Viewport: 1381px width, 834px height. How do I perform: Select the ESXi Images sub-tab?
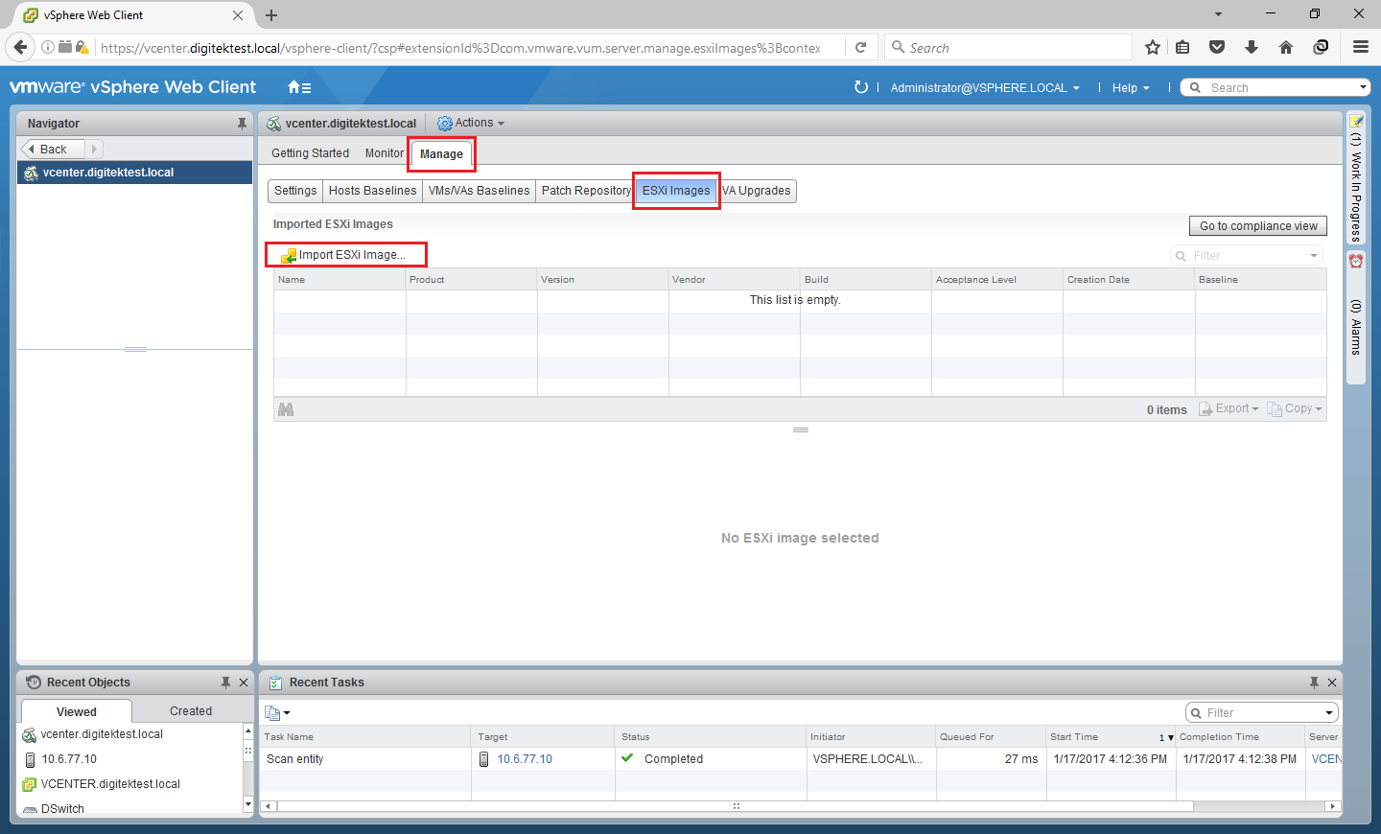[676, 191]
